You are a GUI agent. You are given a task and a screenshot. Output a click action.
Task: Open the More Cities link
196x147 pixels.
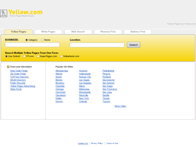120,106
